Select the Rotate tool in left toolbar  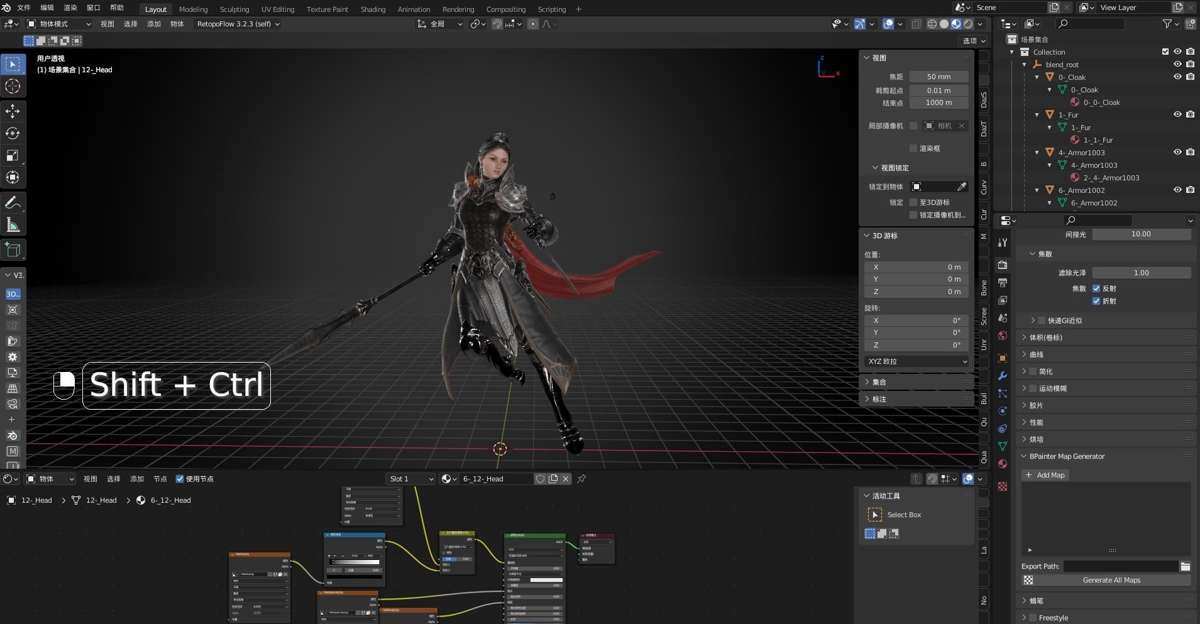click(13, 133)
